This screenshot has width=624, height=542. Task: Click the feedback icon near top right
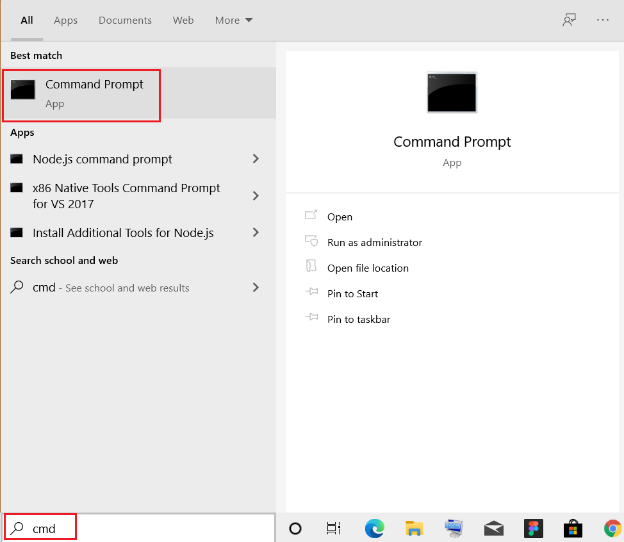pos(569,20)
